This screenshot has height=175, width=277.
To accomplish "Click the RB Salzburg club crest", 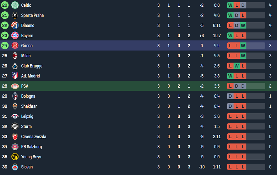I will (x=15, y=147).
